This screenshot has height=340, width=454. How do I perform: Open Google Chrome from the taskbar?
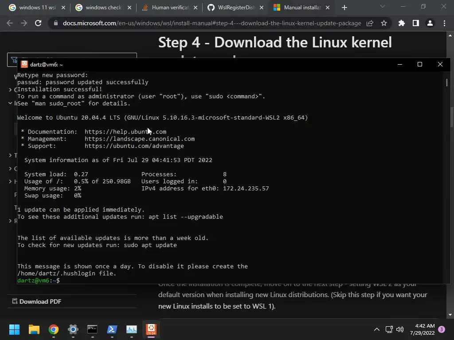coord(54,329)
